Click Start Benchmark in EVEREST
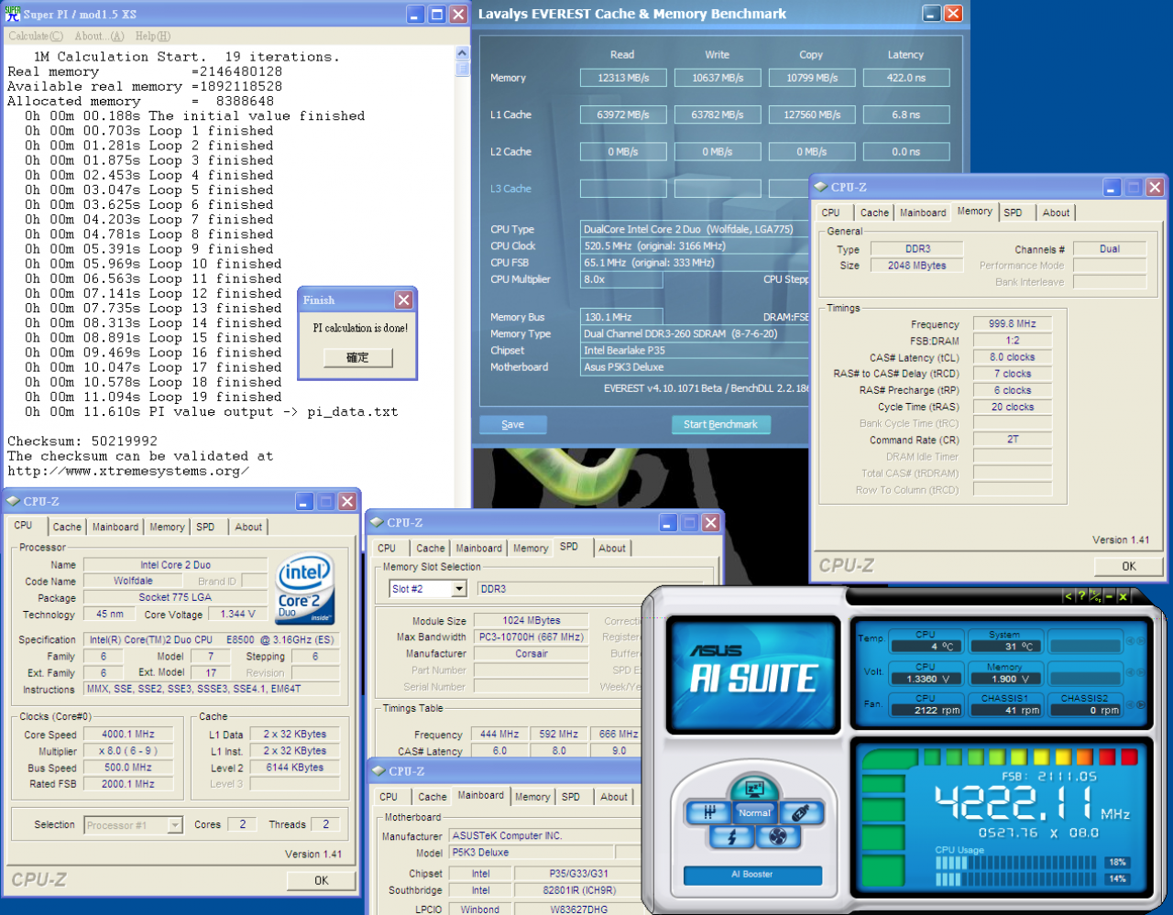 [720, 424]
